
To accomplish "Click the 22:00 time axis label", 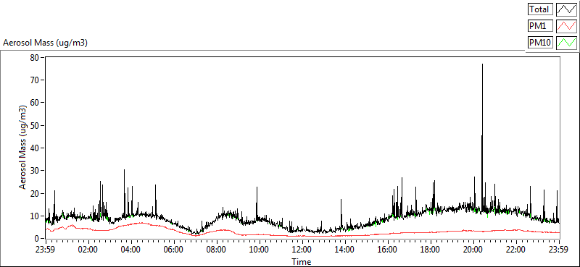I will 516,250.
